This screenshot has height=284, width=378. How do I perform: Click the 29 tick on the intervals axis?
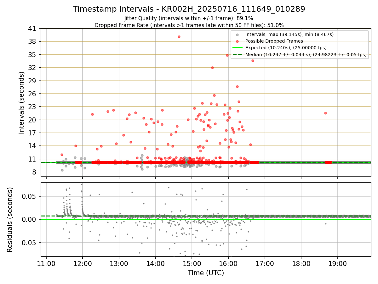click(x=32, y=81)
